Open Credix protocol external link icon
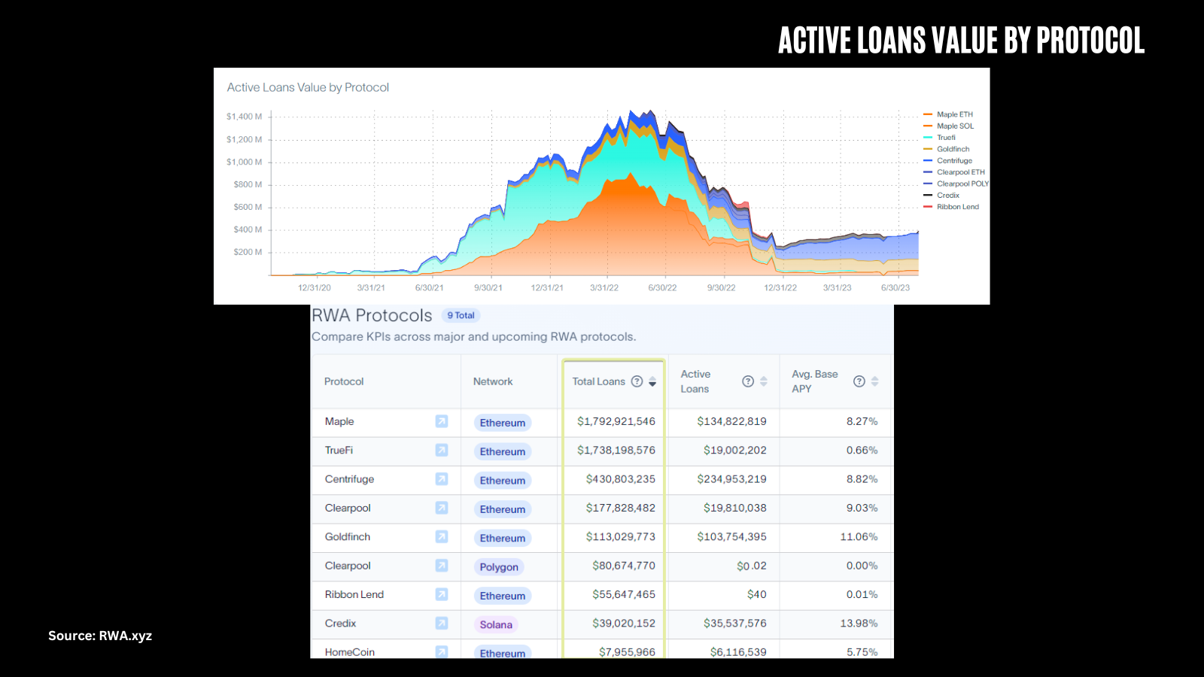 coord(442,623)
